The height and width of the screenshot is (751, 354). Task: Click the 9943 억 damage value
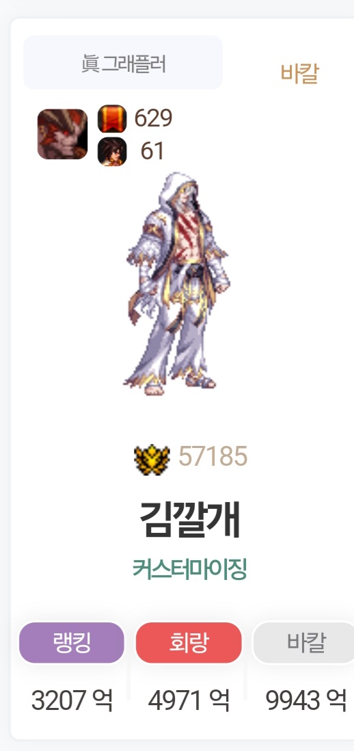click(x=306, y=701)
